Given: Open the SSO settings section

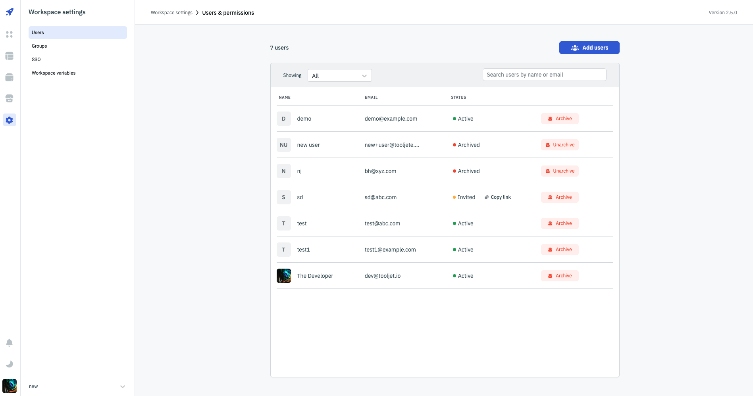Looking at the screenshot, I should click(36, 60).
